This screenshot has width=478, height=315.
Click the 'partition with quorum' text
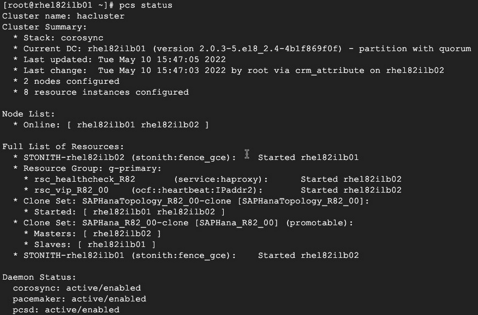[x=415, y=49]
